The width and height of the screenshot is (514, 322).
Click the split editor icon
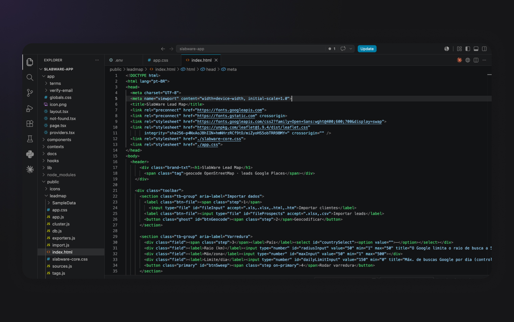[476, 60]
